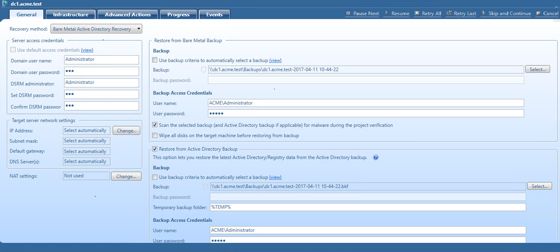Click Select button for Bare Metal backup
560x252 pixels.
(x=537, y=70)
